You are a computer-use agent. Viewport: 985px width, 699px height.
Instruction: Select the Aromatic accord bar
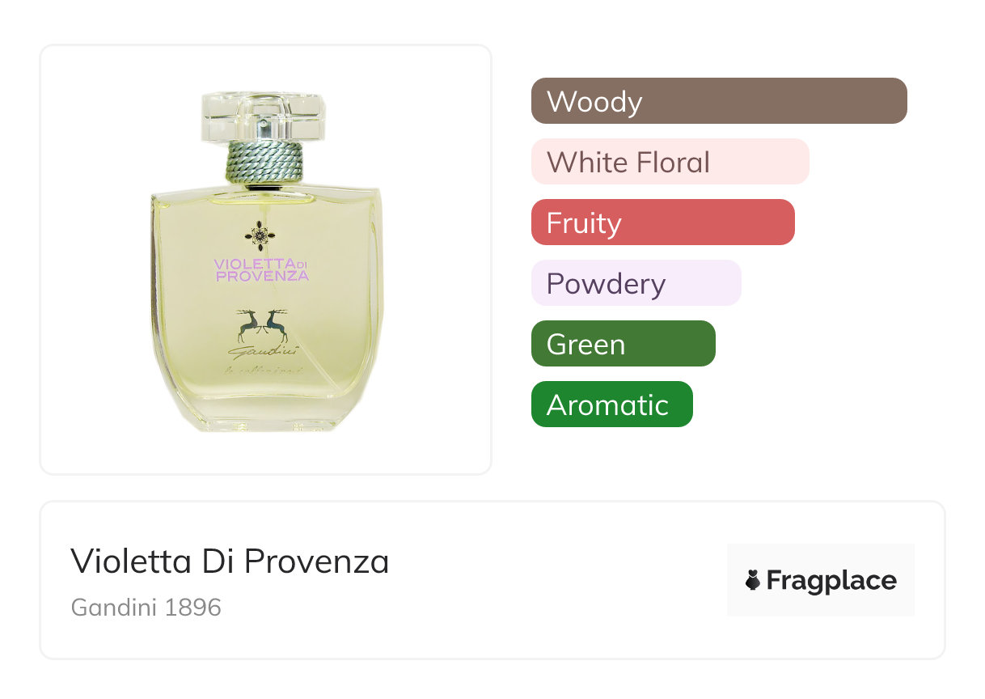point(611,405)
